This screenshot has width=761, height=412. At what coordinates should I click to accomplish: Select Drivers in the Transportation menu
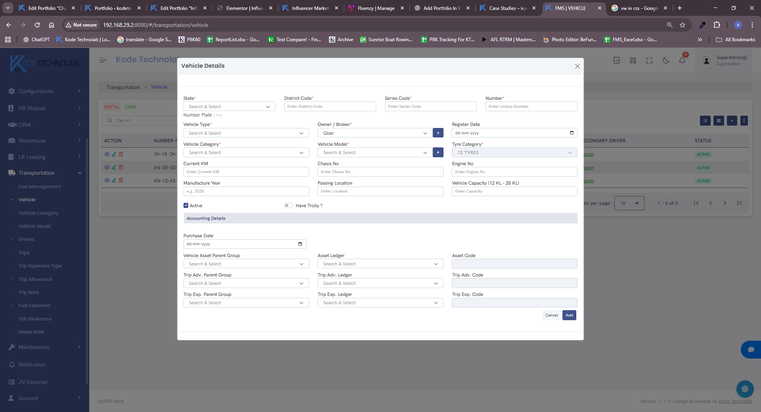26,239
